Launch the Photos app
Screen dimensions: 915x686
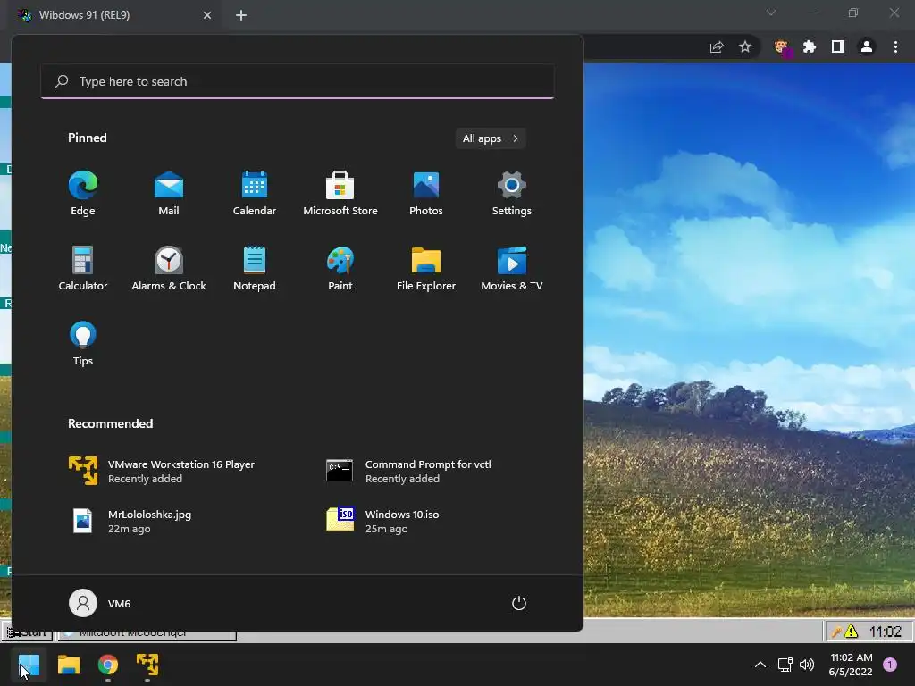pyautogui.click(x=426, y=193)
